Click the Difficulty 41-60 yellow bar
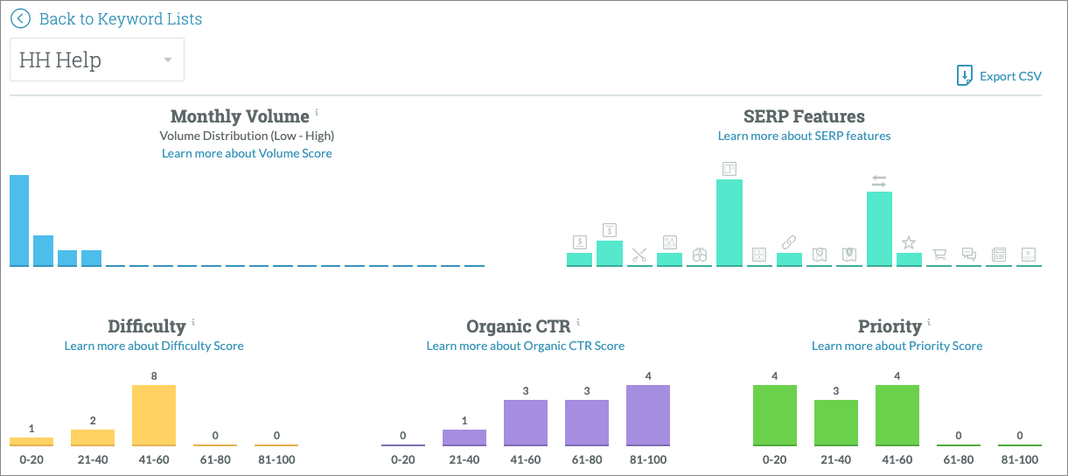This screenshot has height=476, width=1068. tap(154, 415)
